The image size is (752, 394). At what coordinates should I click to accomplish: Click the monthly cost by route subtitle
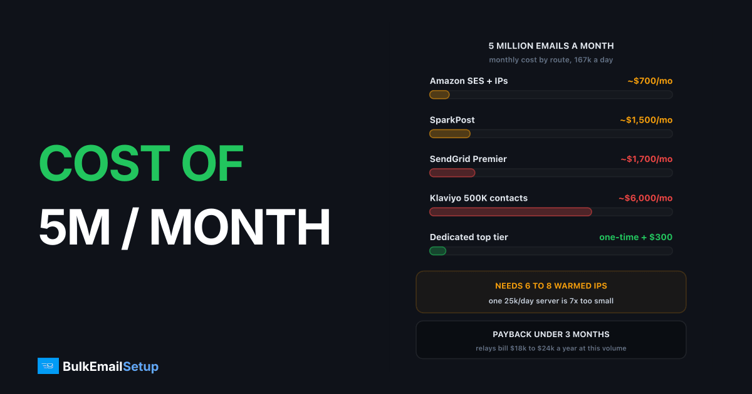pyautogui.click(x=551, y=60)
